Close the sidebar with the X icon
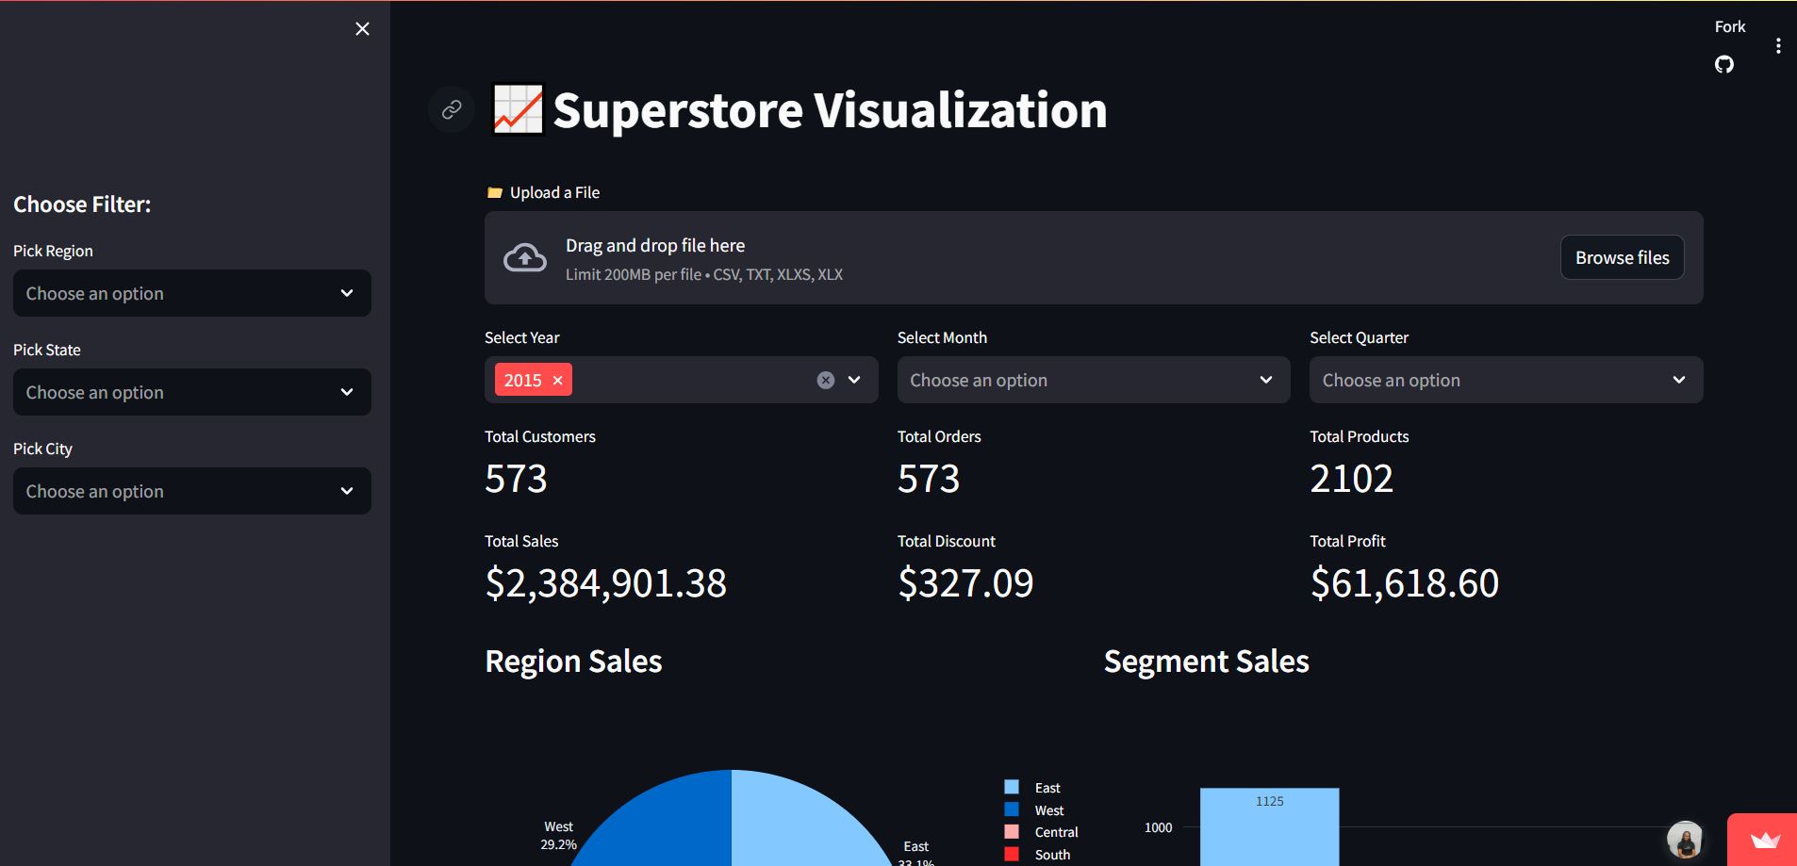This screenshot has width=1797, height=866. (x=362, y=29)
